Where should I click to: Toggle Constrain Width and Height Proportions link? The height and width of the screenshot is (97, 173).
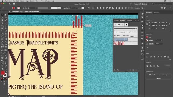point(169,24)
